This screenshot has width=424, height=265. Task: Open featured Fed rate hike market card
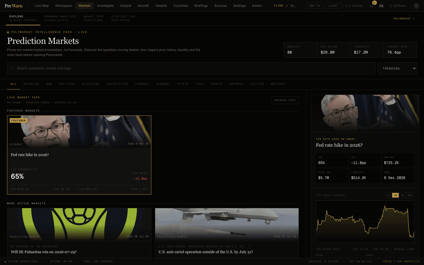point(79,155)
